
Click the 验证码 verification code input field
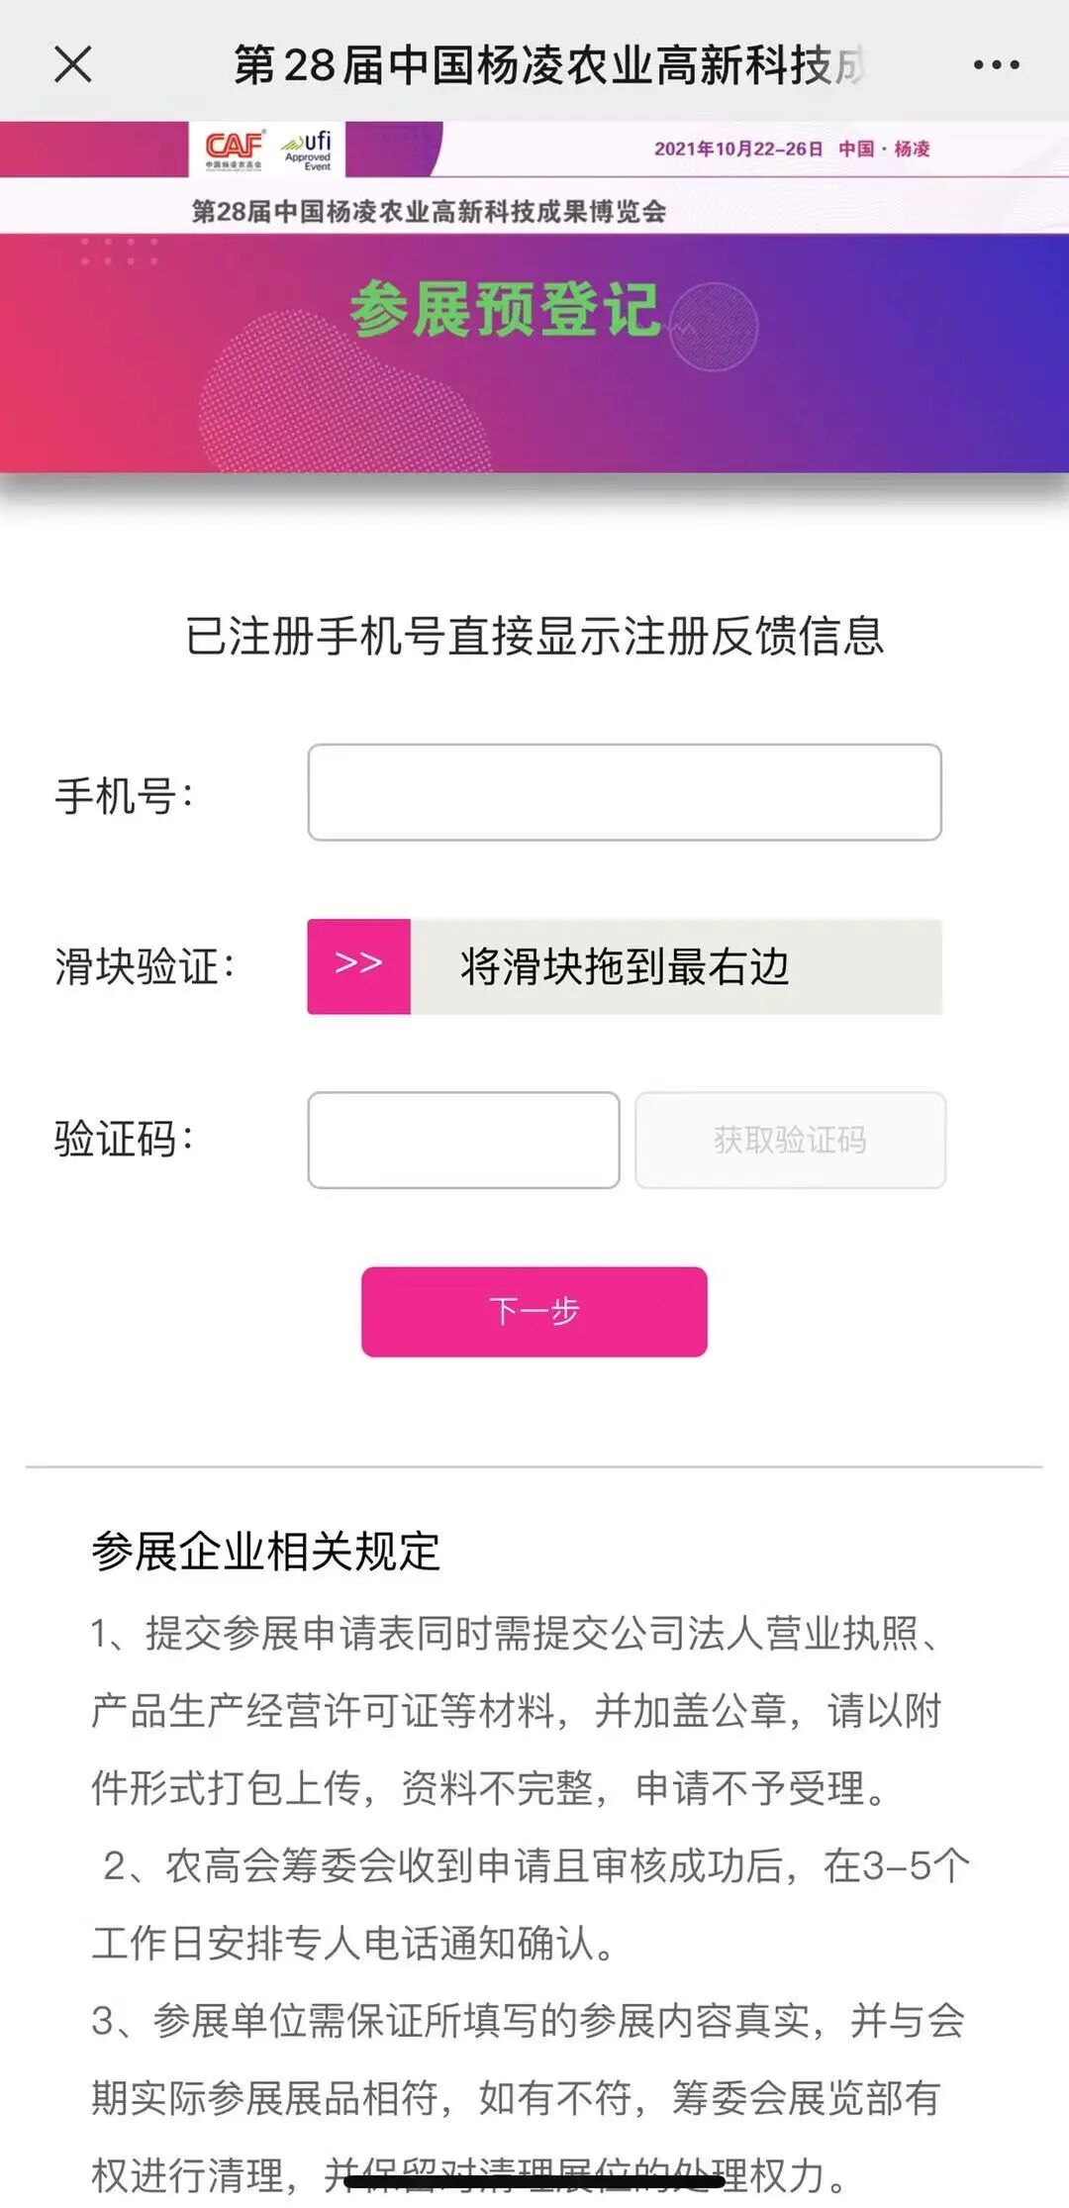tap(463, 1140)
